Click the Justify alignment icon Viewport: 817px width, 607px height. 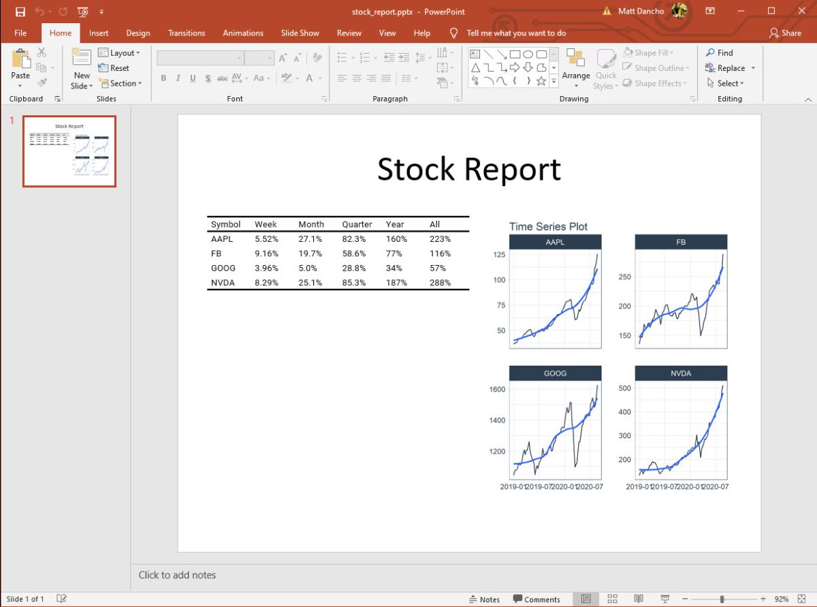386,78
